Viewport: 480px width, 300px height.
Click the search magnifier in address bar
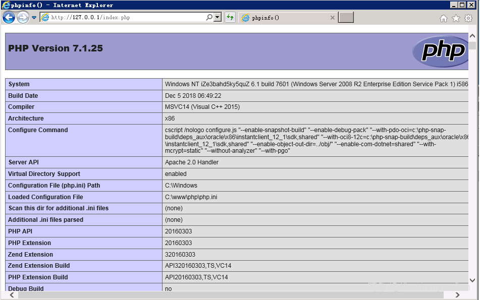[209, 17]
